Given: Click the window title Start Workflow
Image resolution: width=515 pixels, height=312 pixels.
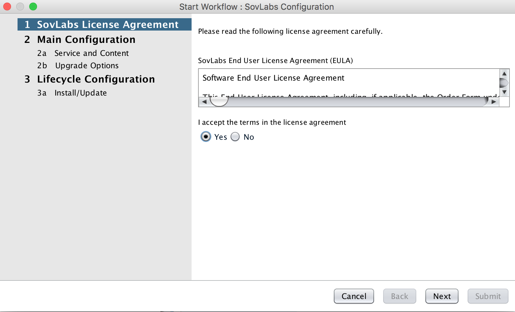Looking at the screenshot, I should 257,7.
